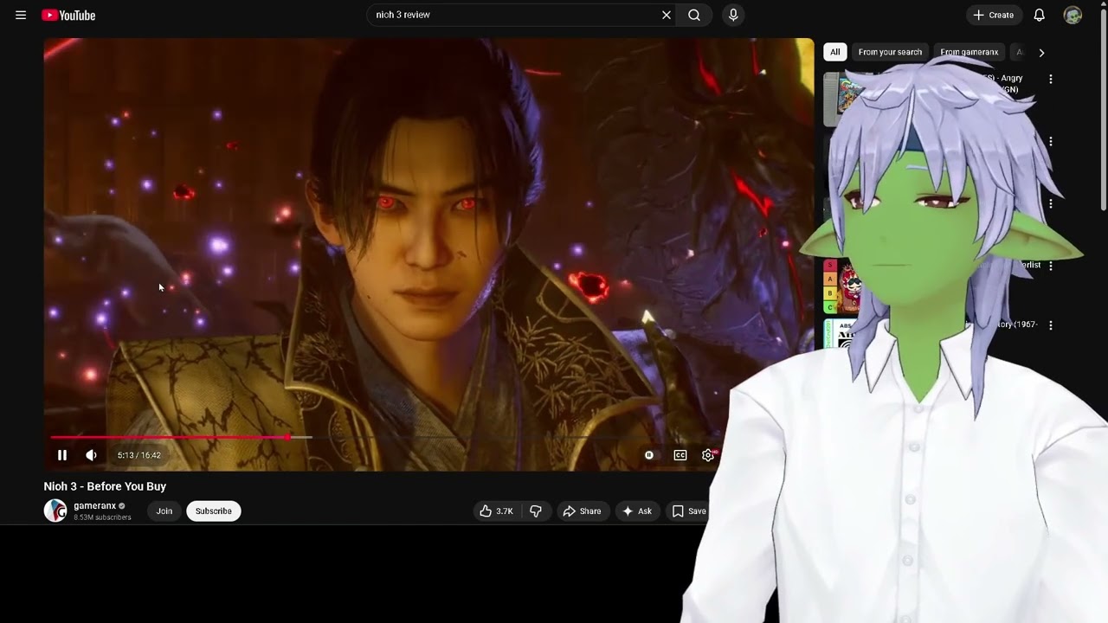
Task: Subscribe to the gameranx channel
Action: tap(214, 511)
